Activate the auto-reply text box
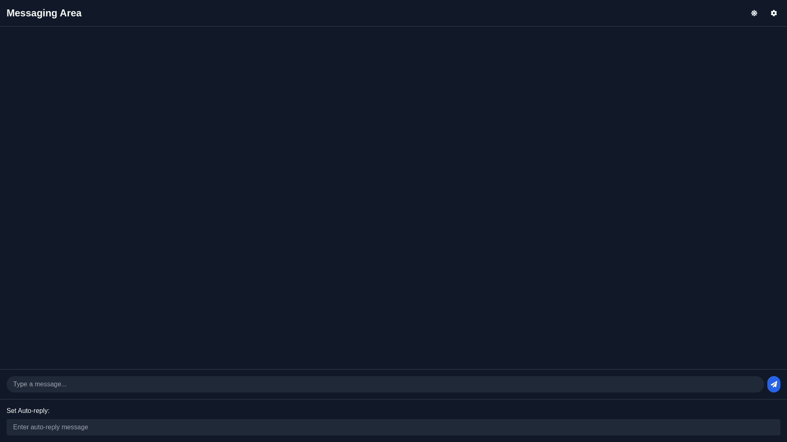Viewport: 787px width, 442px height. click(393, 427)
